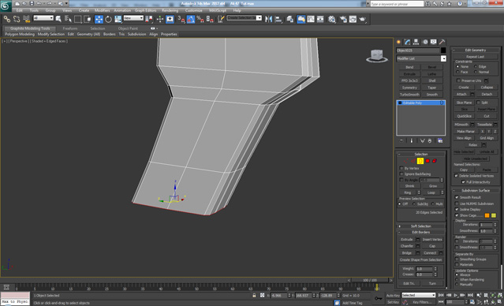Enable Use NURMS Subdivision checkbox
This screenshot has height=306, width=504.
[x=457, y=203]
